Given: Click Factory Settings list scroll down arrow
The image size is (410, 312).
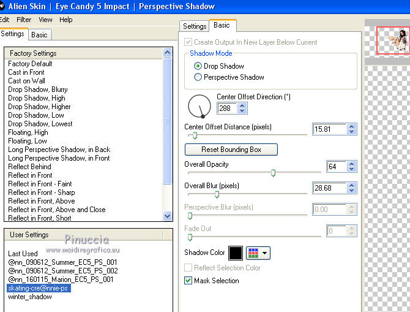Looking at the screenshot, I should [x=167, y=216].
